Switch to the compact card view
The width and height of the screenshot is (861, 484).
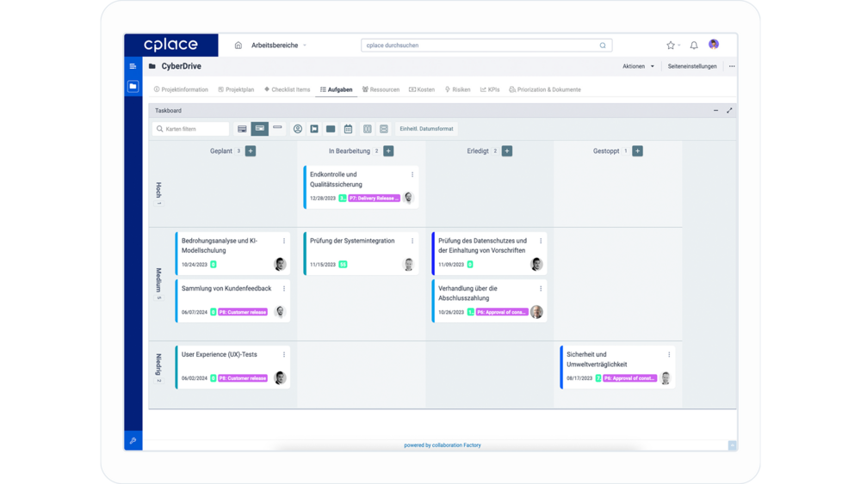[277, 128]
